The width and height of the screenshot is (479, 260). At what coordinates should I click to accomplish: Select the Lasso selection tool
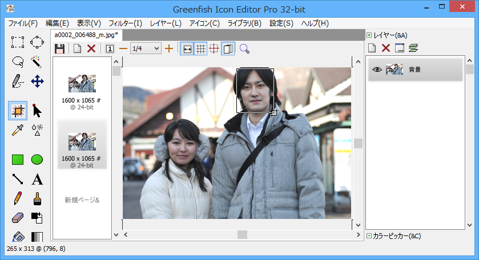(18, 61)
